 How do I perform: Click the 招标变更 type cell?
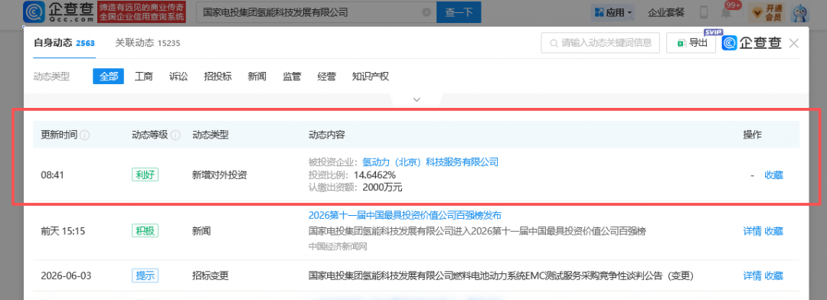[x=211, y=276]
